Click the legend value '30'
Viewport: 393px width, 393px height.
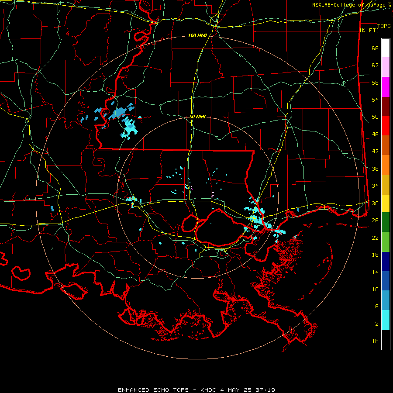[x=375, y=203]
